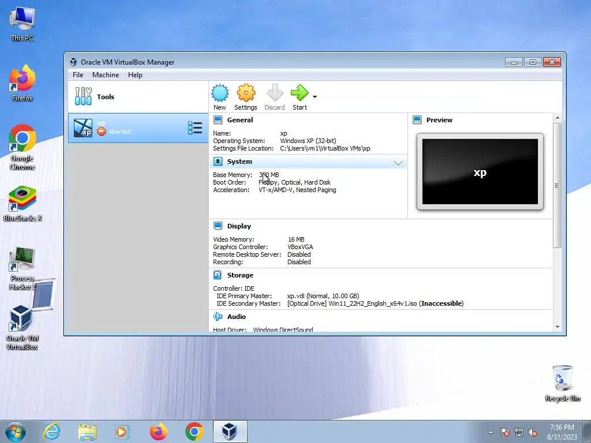Open the System settings heading link

click(x=240, y=162)
